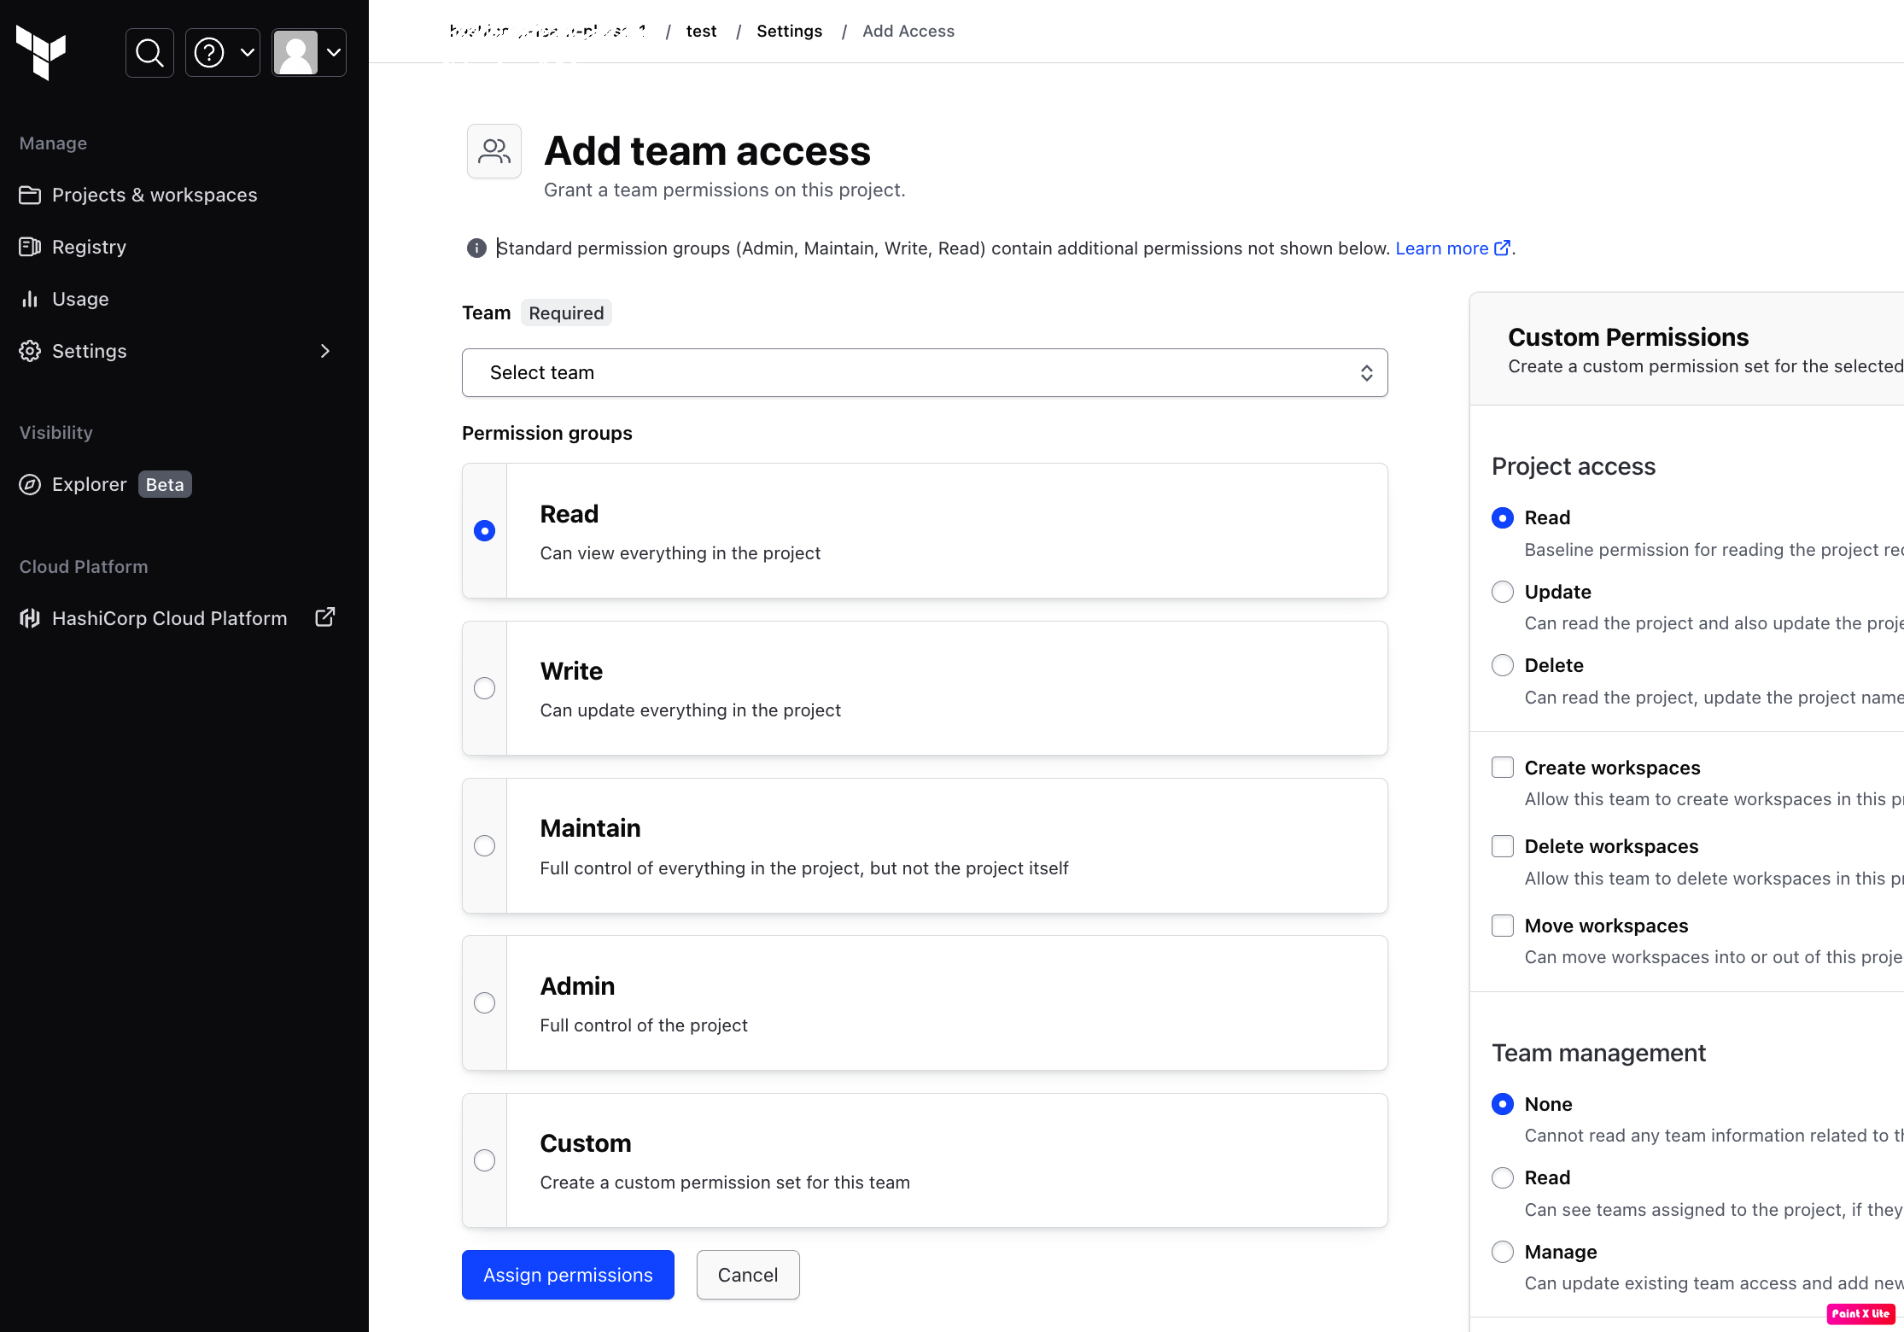1904x1332 pixels.
Task: Open the search magnifier icon
Action: pyautogui.click(x=149, y=53)
